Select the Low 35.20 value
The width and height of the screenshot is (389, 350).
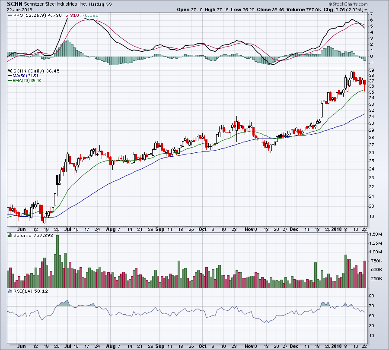click(x=242, y=9)
